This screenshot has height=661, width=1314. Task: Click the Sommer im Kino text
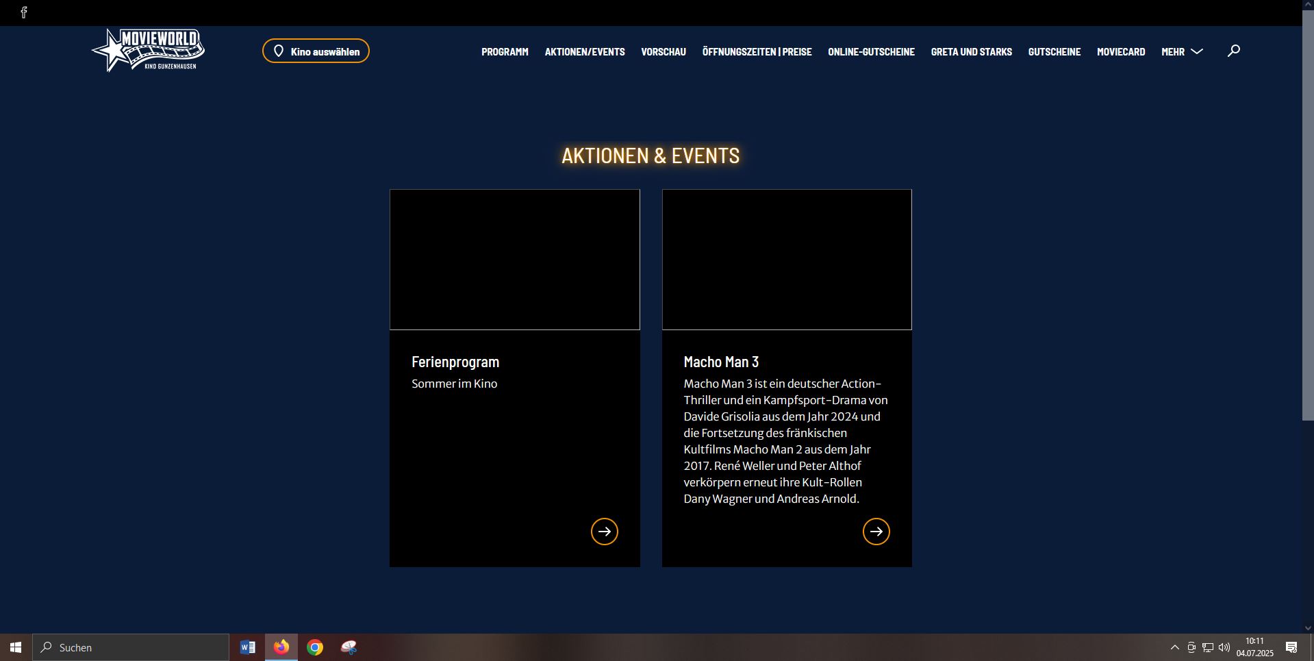(455, 384)
